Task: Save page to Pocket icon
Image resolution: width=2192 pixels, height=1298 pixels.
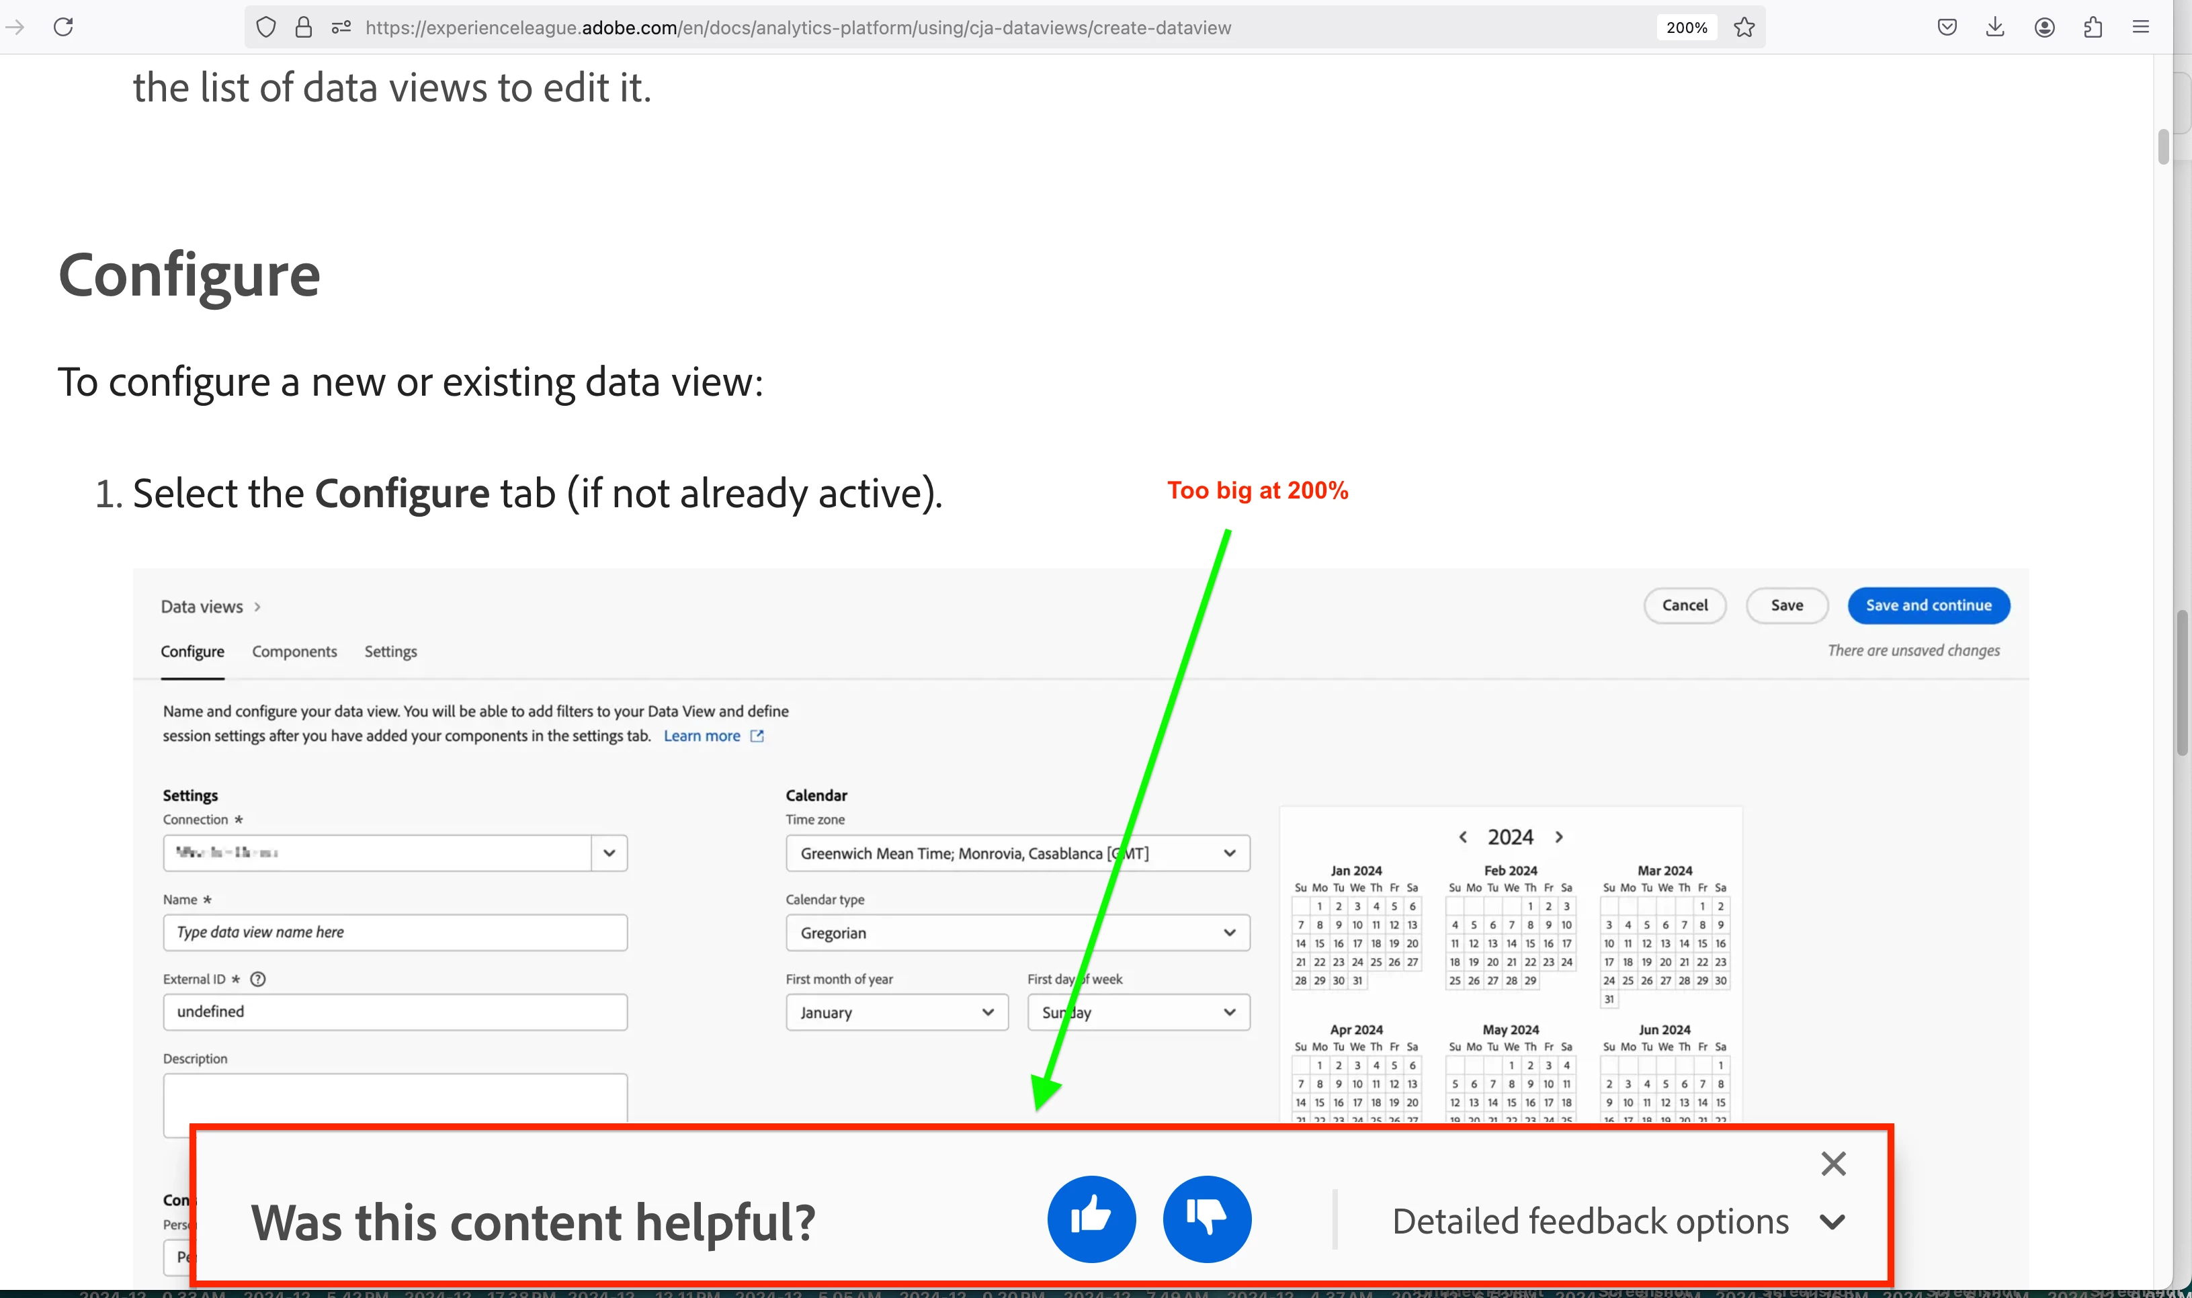Action: [x=1946, y=27]
